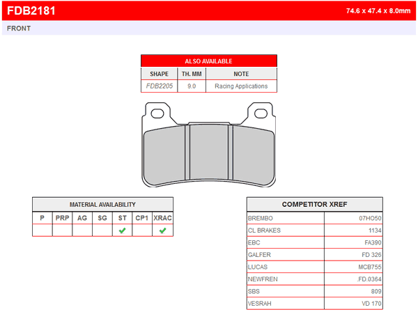Click the ST material column header
418x312 pixels.
click(x=123, y=218)
